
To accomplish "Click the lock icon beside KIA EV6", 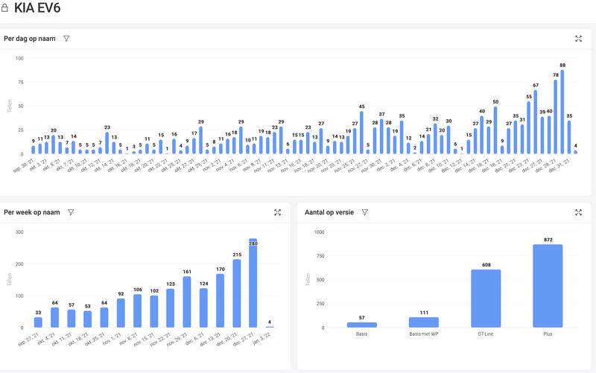I will (x=4, y=7).
